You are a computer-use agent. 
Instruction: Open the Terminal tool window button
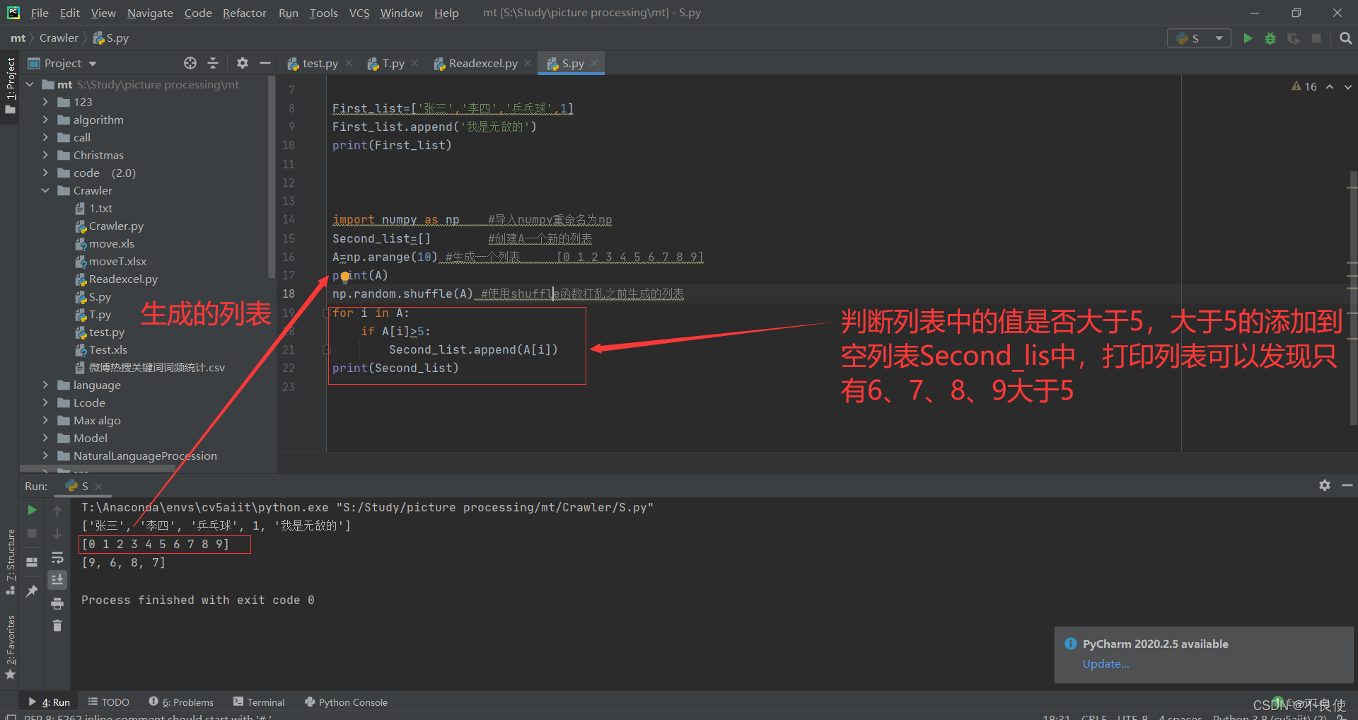pyautogui.click(x=259, y=702)
